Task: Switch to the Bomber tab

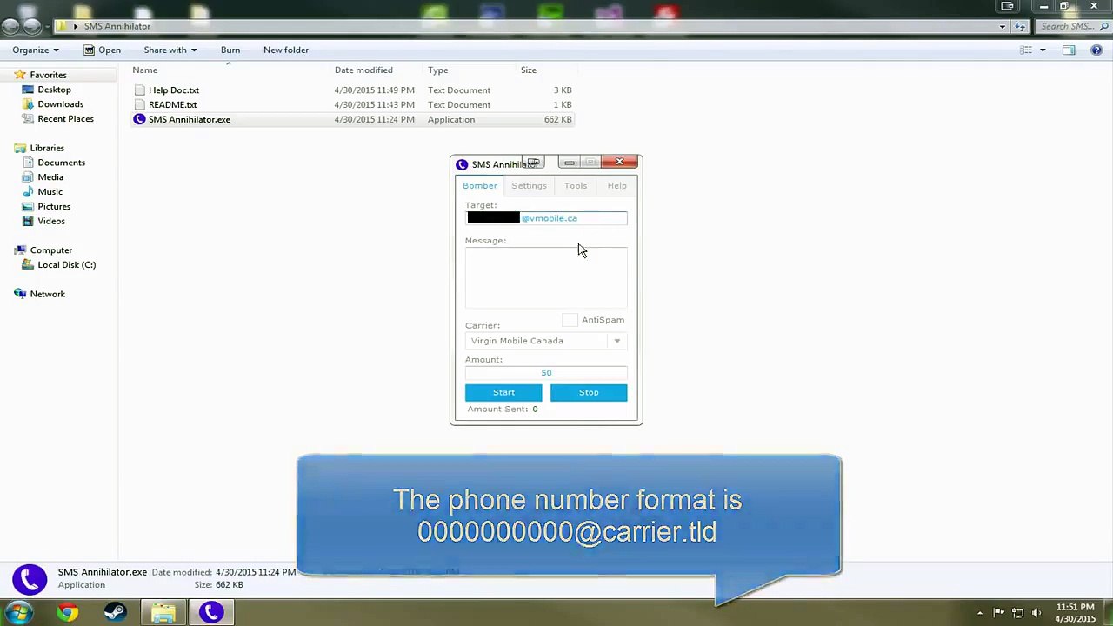Action: click(480, 185)
